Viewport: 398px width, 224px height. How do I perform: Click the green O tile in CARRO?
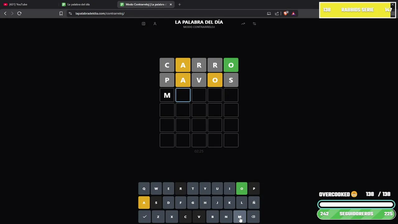pos(231,65)
